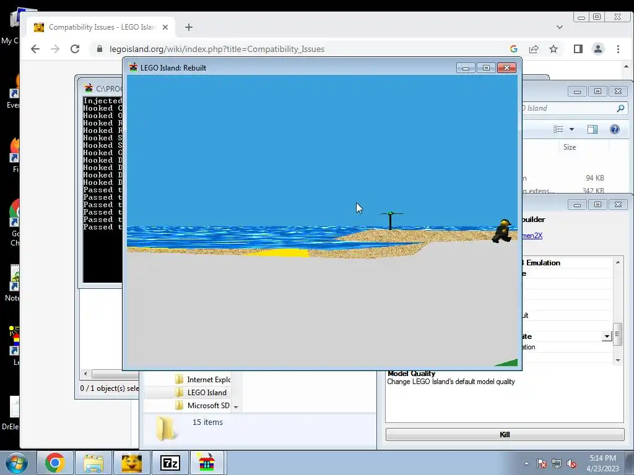Open the LEGO head app in taskbar
Viewport: 634px width, 475px height.
pos(131,463)
